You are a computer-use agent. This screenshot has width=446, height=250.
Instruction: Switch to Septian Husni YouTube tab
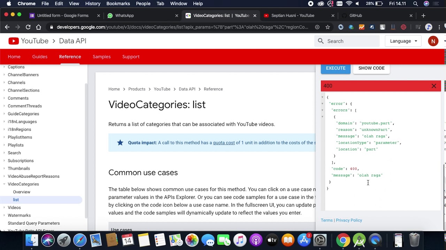(293, 16)
